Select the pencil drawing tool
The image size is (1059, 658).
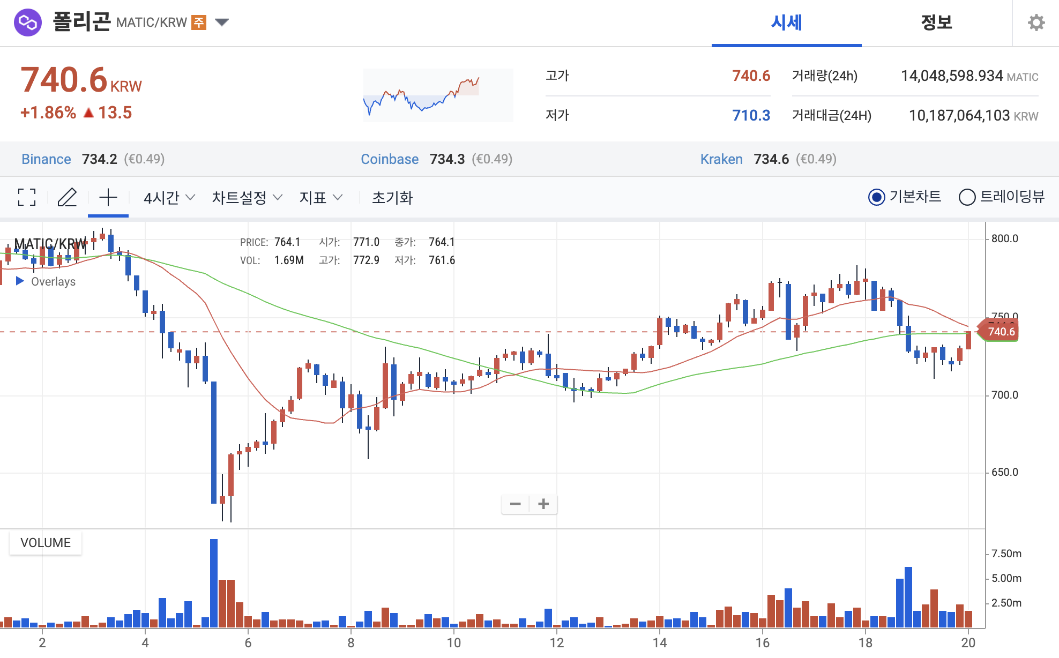click(67, 198)
